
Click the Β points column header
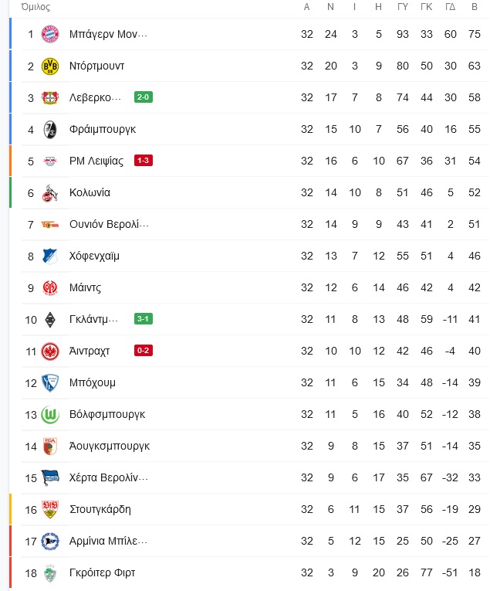pyautogui.click(x=475, y=7)
